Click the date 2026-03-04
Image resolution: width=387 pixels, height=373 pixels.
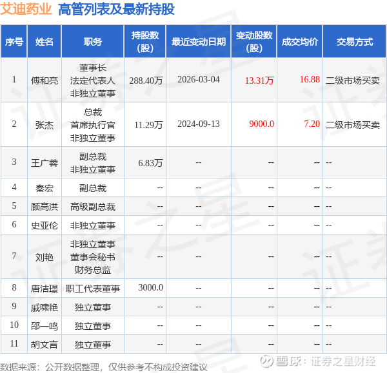click(x=199, y=79)
